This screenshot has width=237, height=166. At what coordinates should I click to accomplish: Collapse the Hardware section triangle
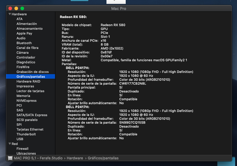point(10,14)
